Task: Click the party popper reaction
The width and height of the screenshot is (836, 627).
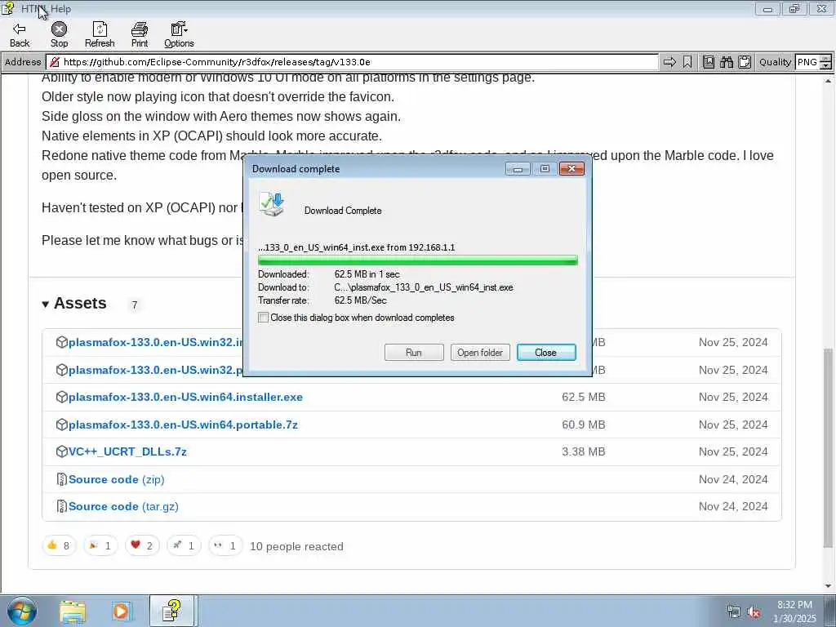Action: [100, 545]
